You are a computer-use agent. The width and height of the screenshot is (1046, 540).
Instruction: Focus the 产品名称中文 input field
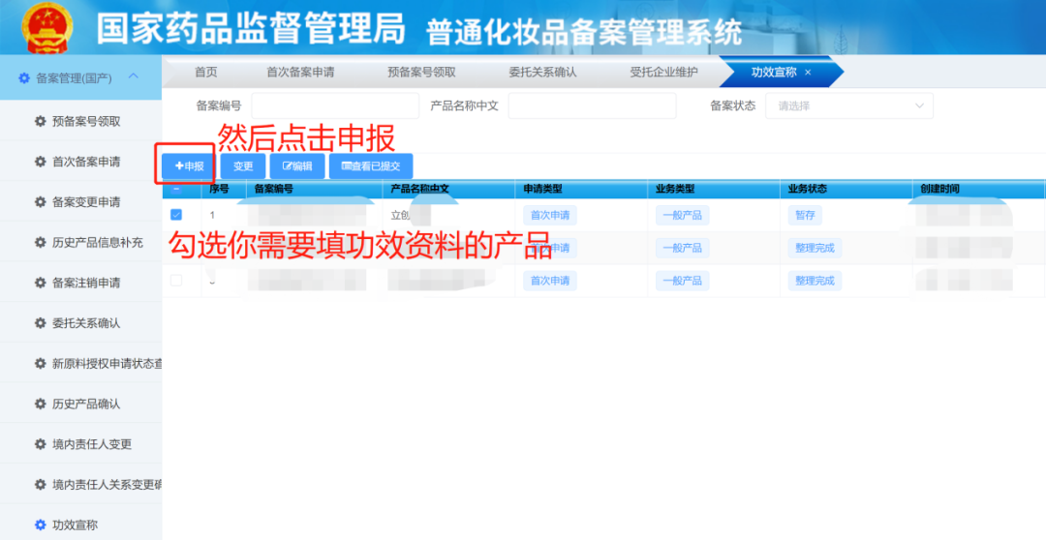[593, 106]
